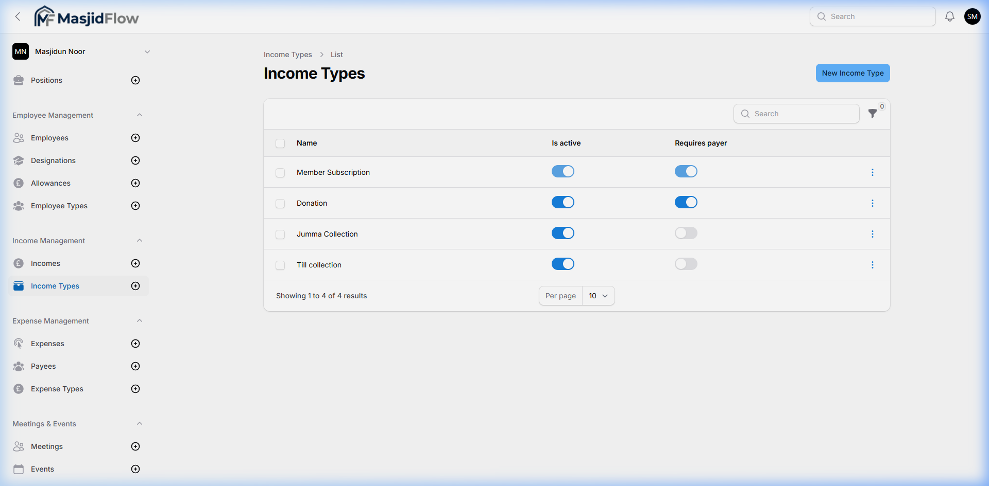Screen dimensions: 989x486
Task: Select the Incomes icon under Income Management
Action: click(x=19, y=263)
